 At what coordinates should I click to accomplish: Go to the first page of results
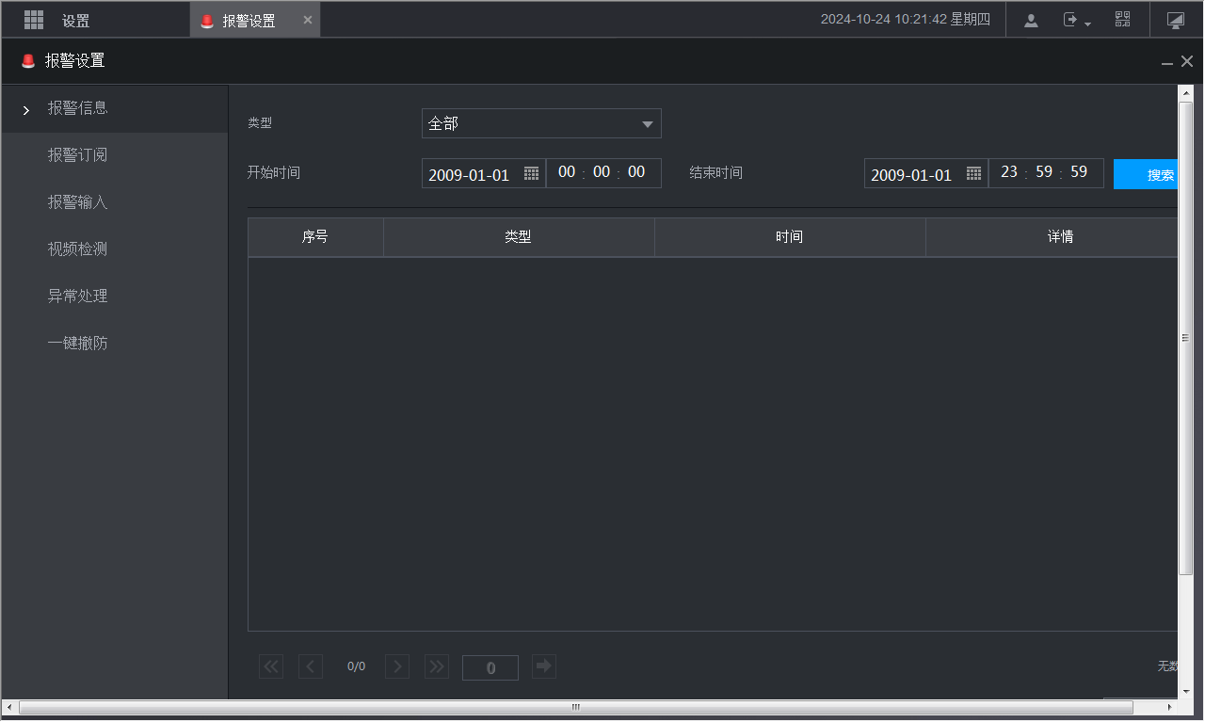click(x=271, y=666)
